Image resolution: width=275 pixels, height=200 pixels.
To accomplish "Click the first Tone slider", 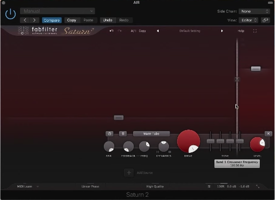I will (x=211, y=141).
